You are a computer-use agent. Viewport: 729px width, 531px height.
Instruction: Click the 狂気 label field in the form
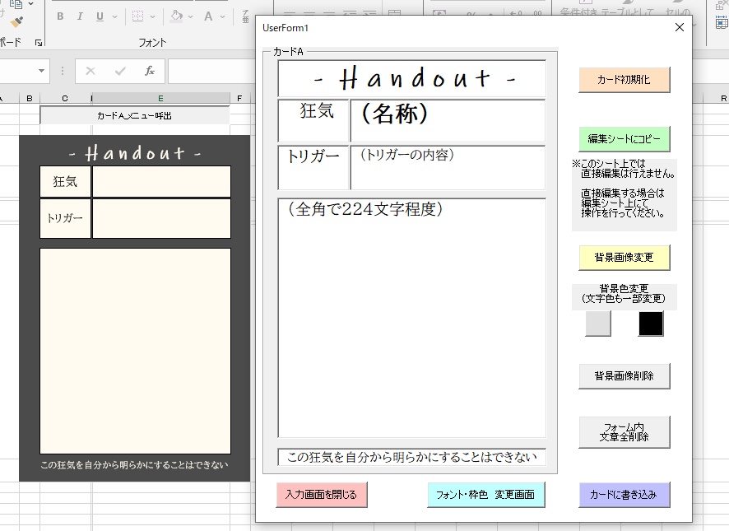(x=313, y=120)
